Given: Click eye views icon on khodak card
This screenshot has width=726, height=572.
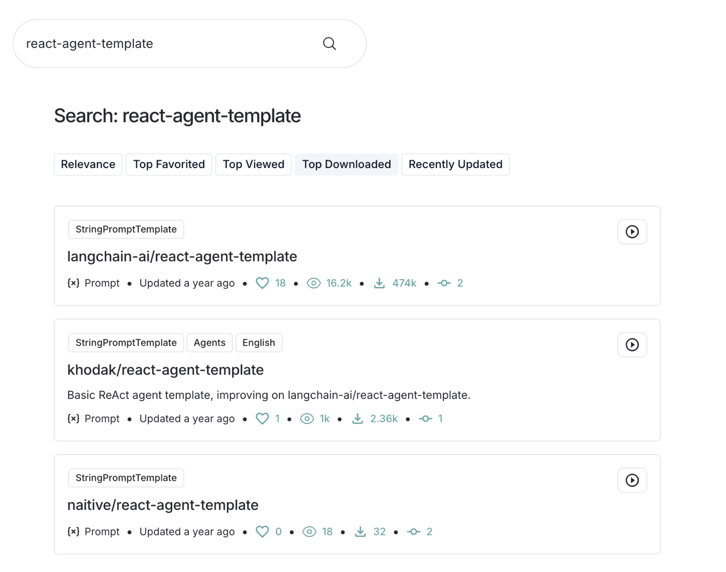Looking at the screenshot, I should click(x=307, y=419).
